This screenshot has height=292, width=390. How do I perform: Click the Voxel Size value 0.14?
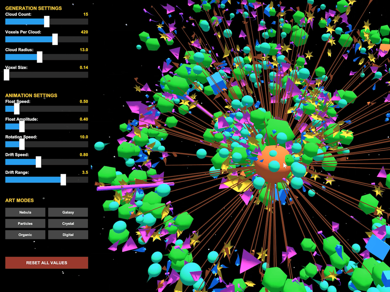click(x=84, y=67)
